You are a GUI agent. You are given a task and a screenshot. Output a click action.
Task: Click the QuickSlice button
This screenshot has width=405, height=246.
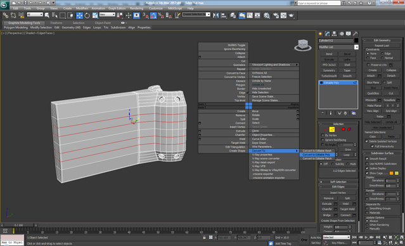pos(373,93)
